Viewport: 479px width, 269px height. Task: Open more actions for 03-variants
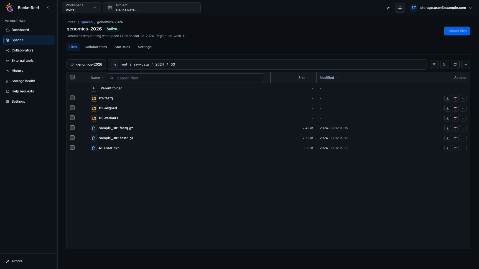(x=463, y=118)
